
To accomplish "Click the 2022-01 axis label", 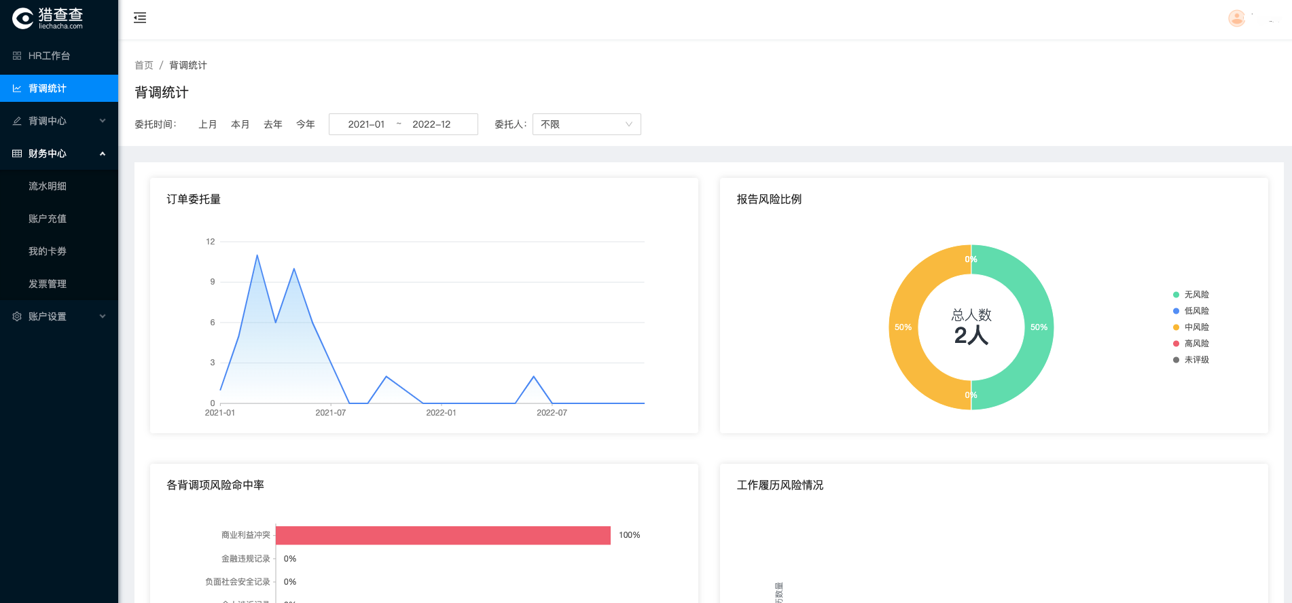I will click(441, 413).
